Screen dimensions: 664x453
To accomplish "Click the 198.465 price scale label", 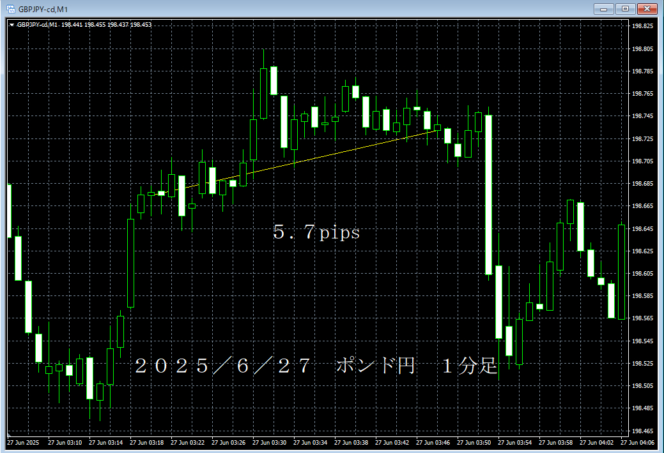I will (642, 431).
